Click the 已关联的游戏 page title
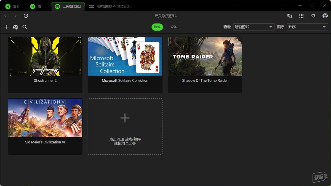This screenshot has width=331, height=186. pos(165,16)
